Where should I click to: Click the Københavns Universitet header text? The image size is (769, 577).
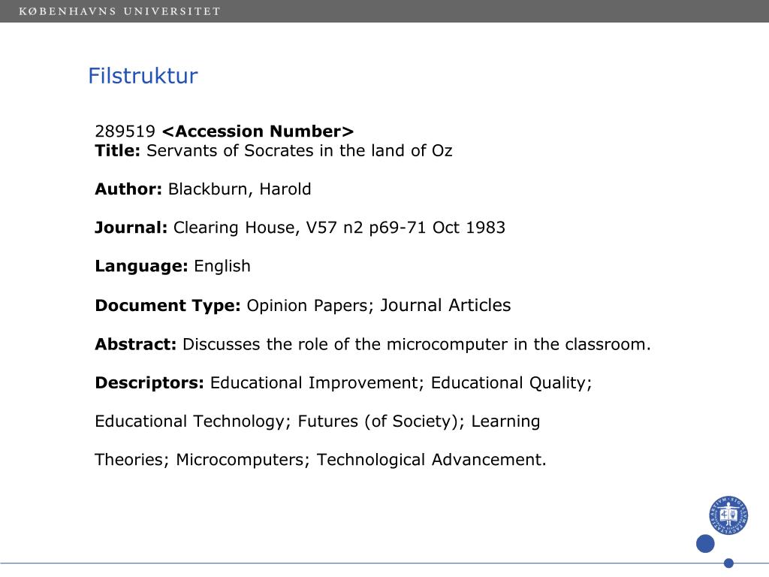pos(119,11)
